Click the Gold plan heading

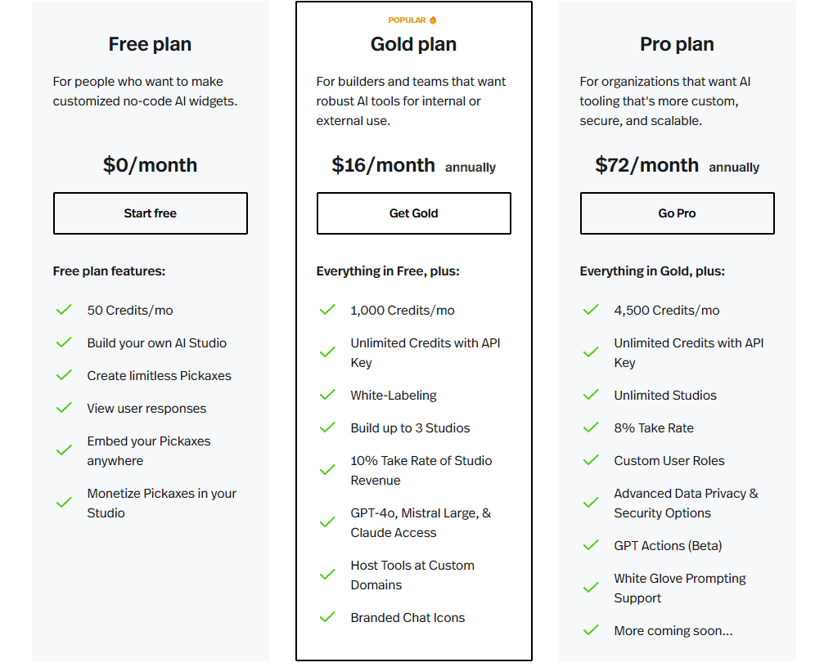pyautogui.click(x=413, y=44)
